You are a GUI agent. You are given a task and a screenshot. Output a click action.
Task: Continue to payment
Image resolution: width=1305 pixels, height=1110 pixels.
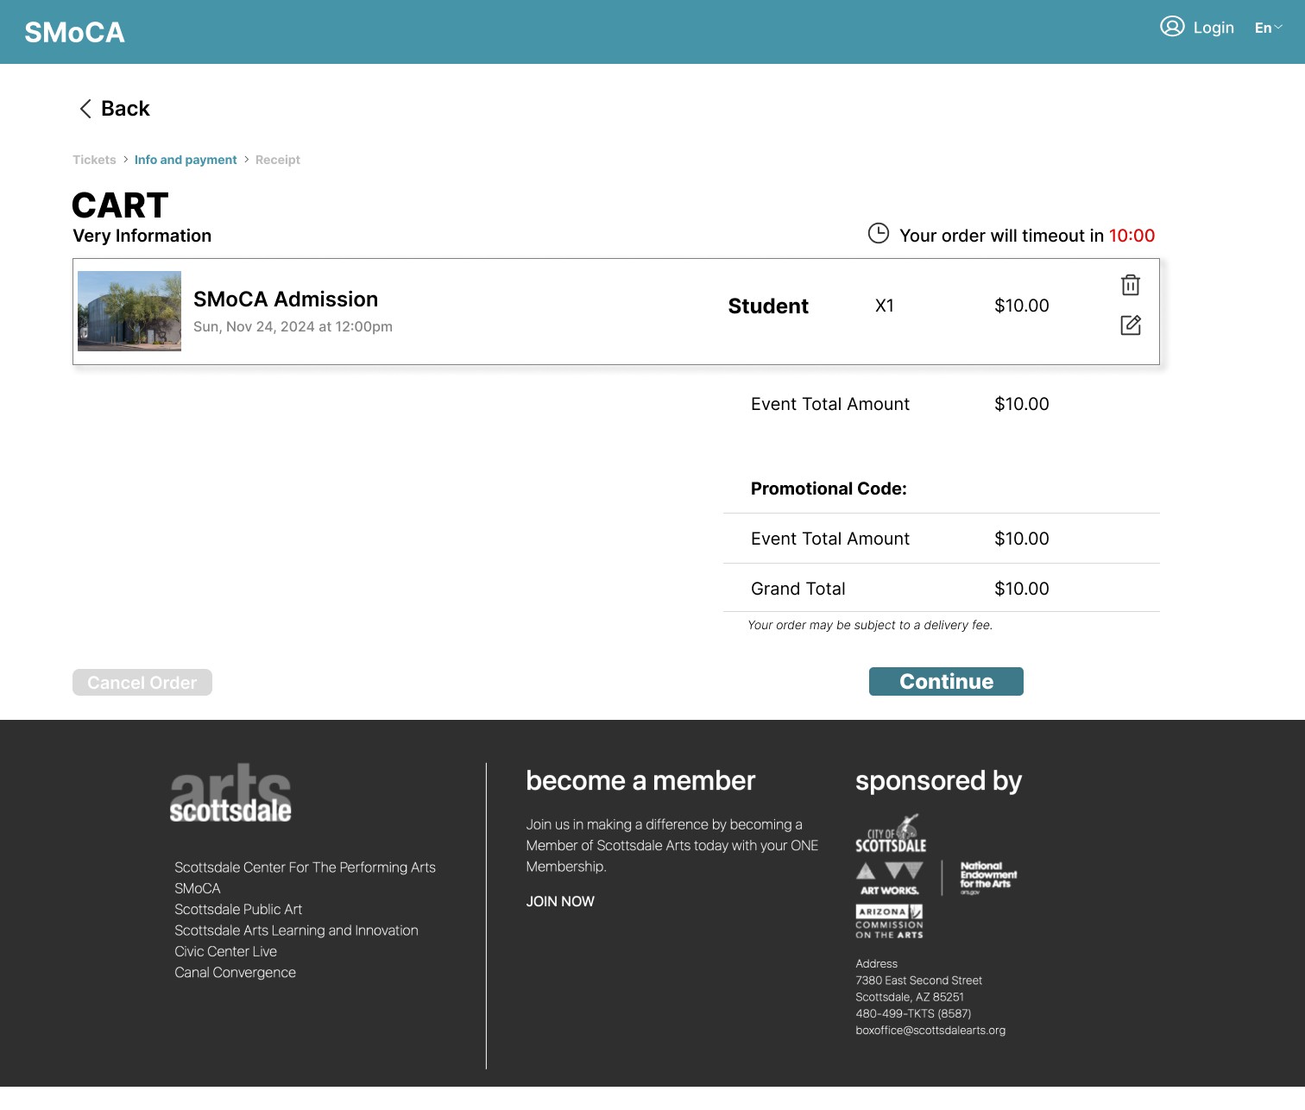[x=946, y=682]
